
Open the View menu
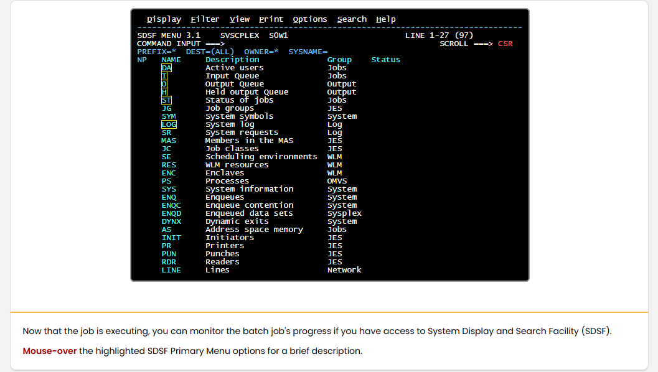(240, 19)
